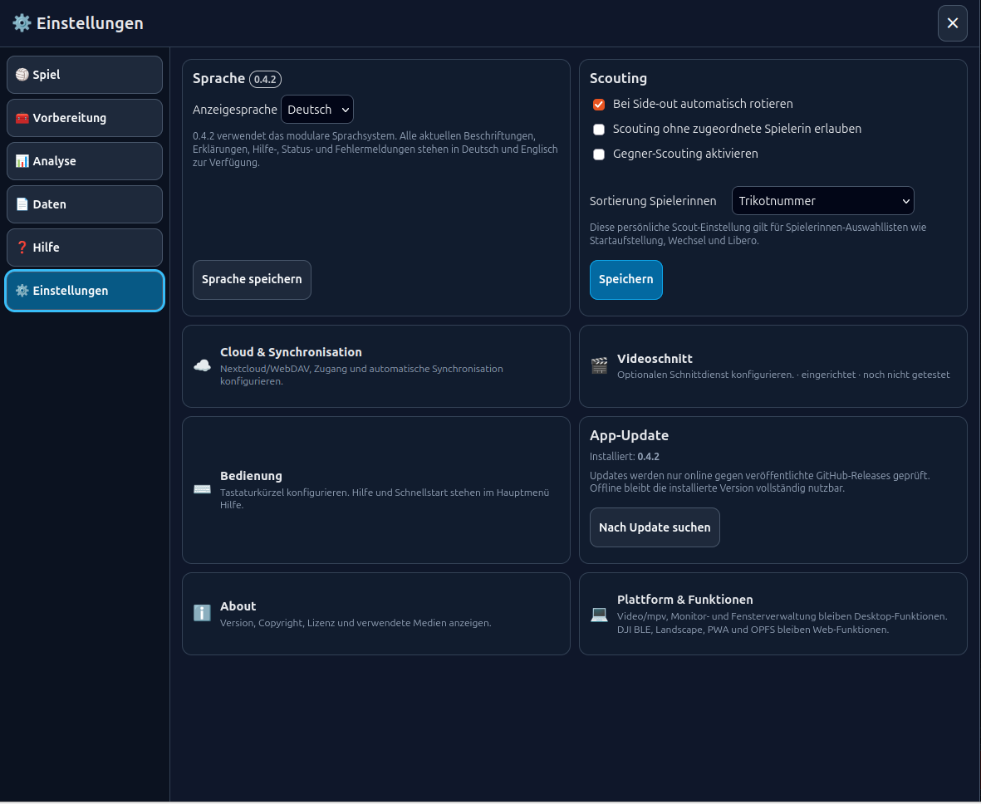
Task: Open the About card
Action: click(376, 614)
